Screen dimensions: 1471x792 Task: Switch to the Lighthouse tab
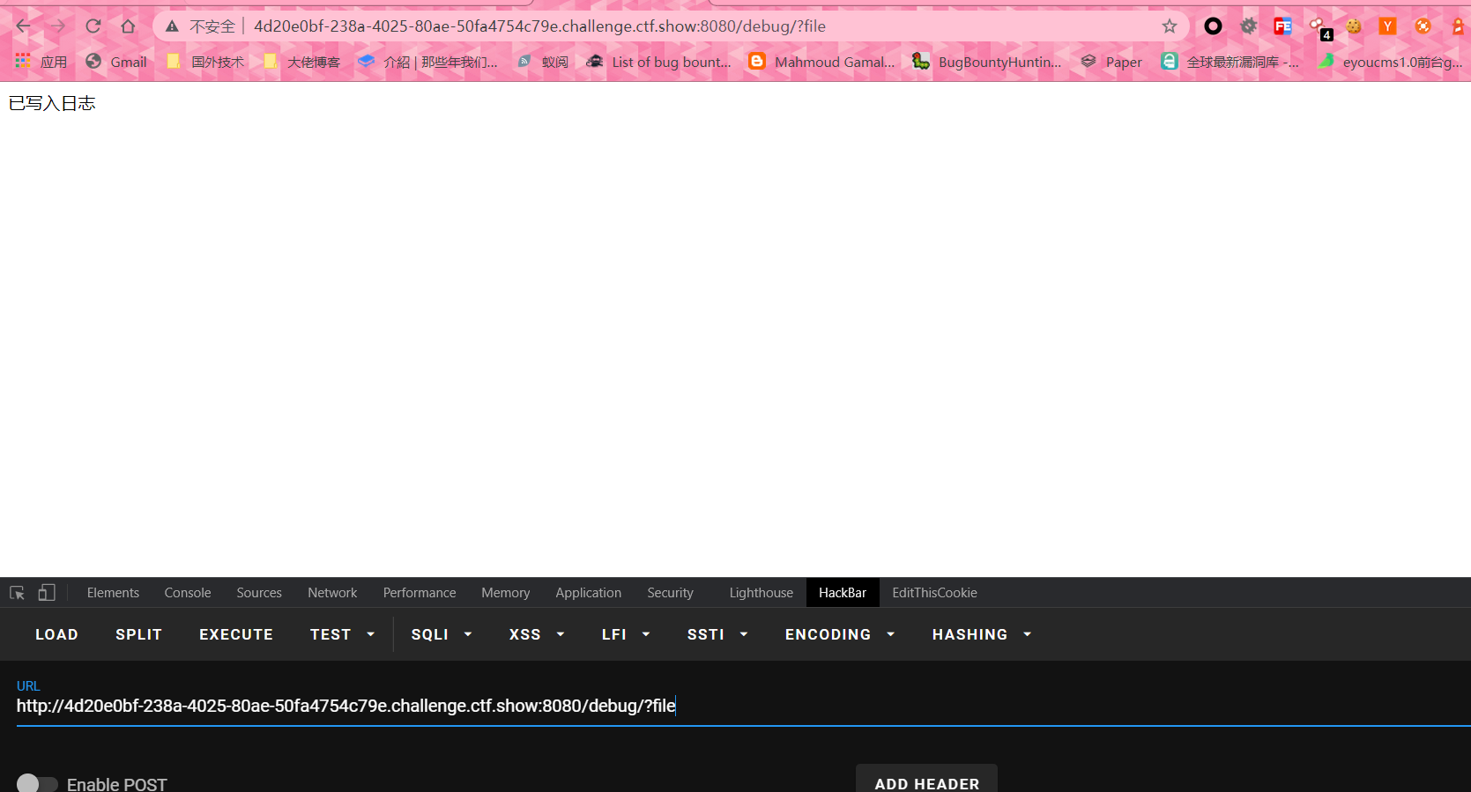[x=762, y=593]
